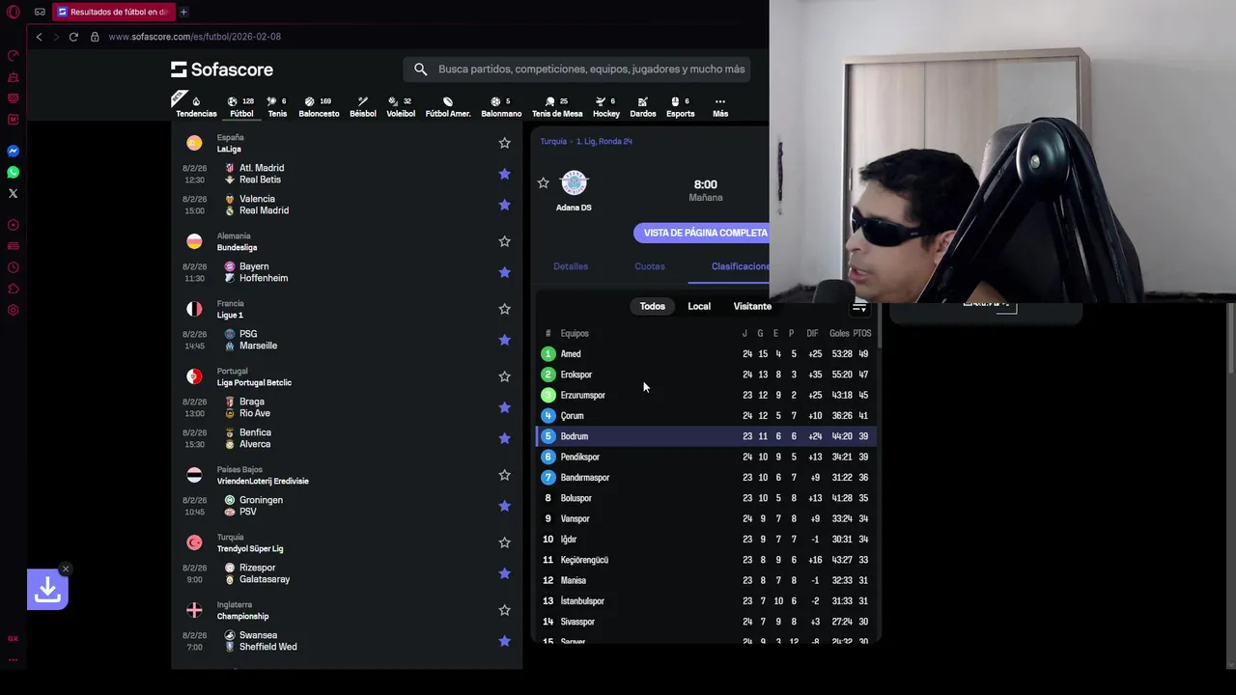This screenshot has width=1236, height=695.
Task: Dismiss the download popup with X
Action: (65, 569)
